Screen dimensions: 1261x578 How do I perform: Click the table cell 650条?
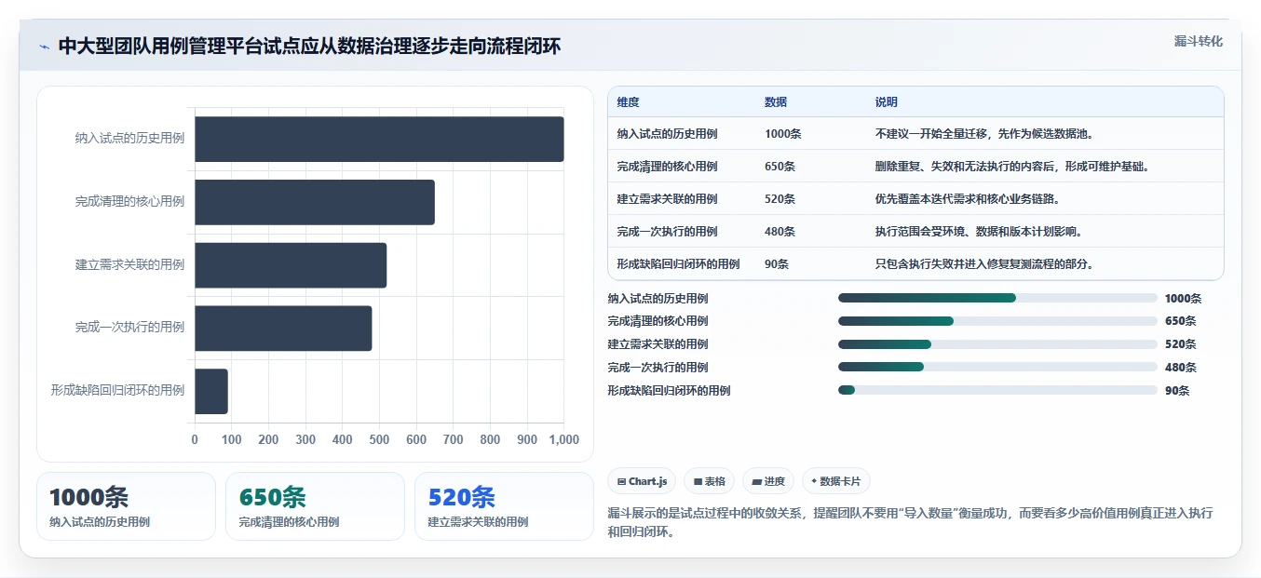780,167
